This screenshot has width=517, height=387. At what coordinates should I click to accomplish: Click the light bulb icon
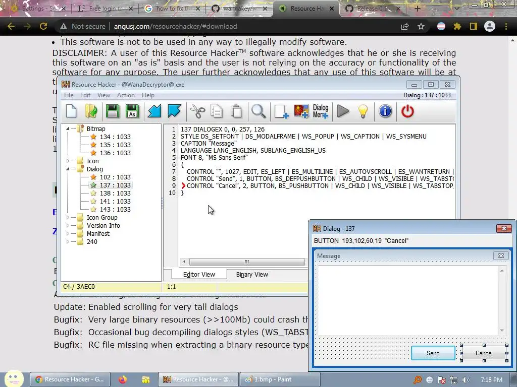[x=363, y=111]
